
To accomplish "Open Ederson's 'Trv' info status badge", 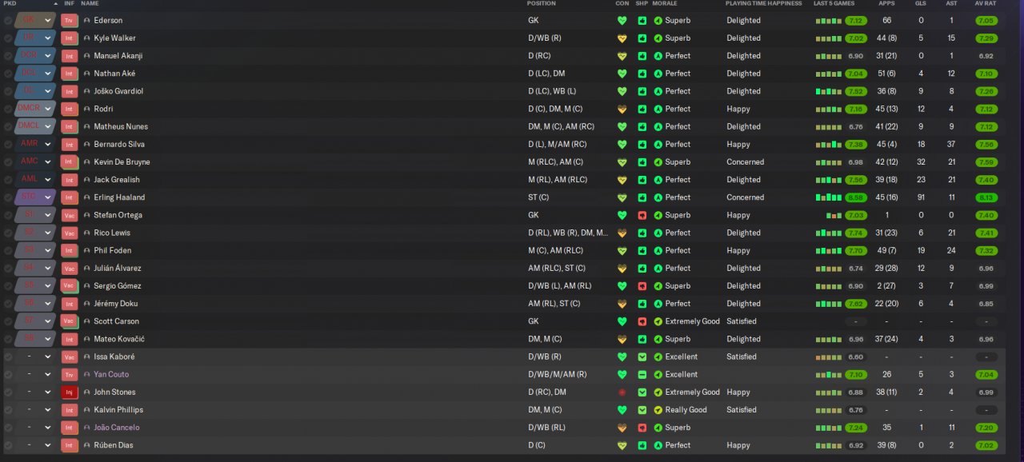I will pos(70,20).
